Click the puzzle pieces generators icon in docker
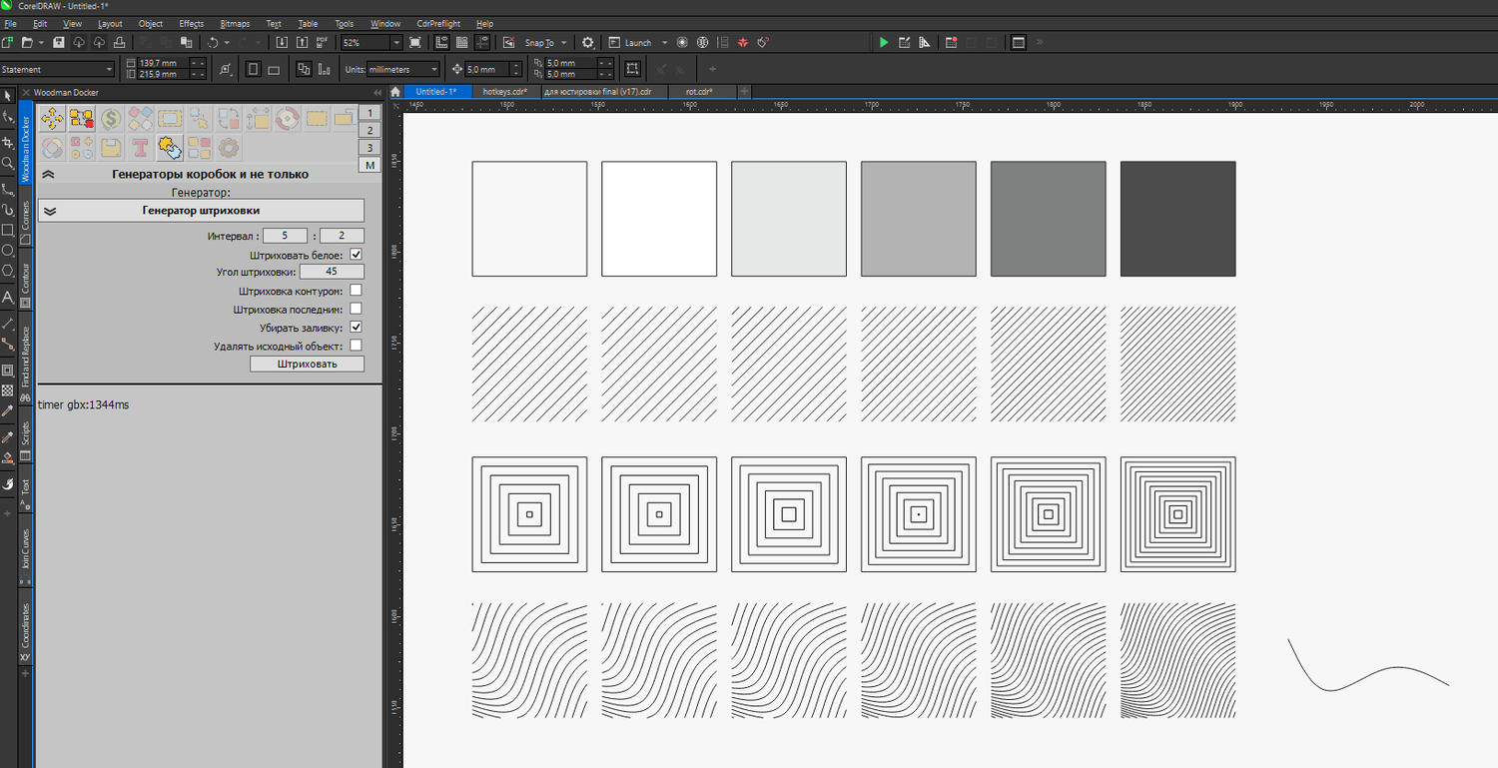Screen dimensions: 1498x768 (x=170, y=148)
